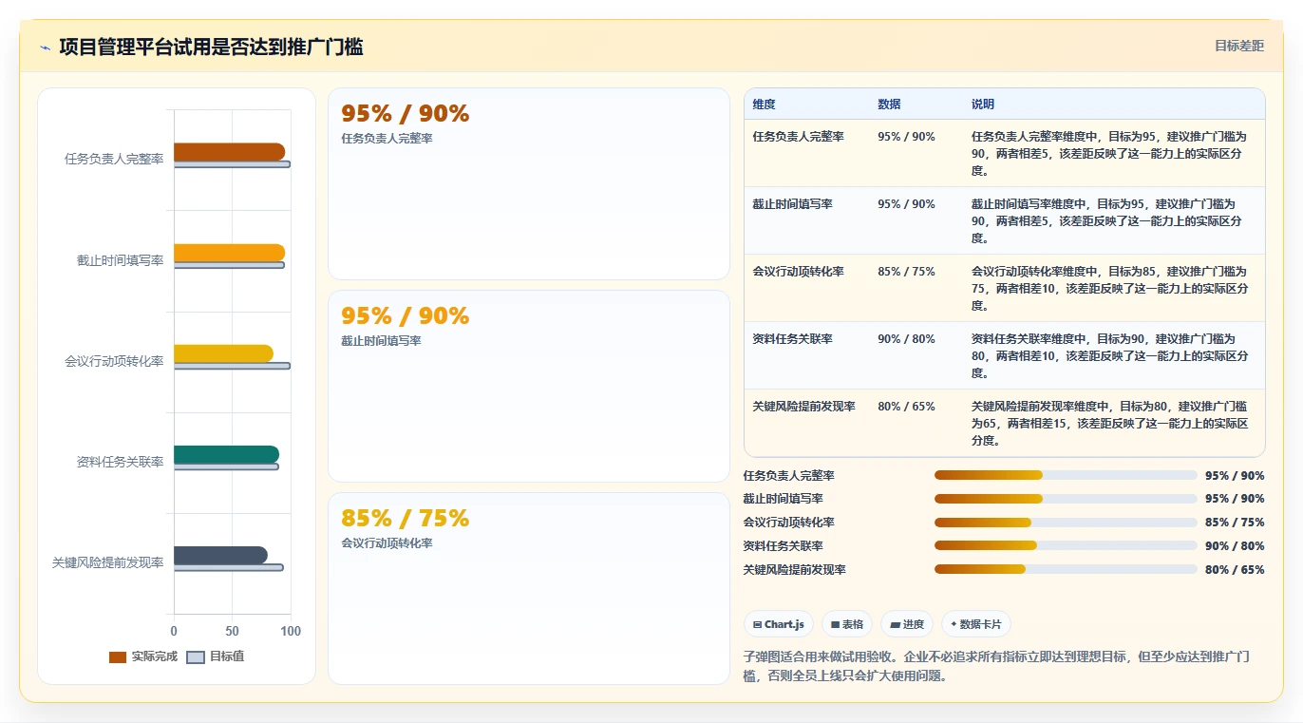
Task: Click the 表格 tag chip
Action: click(x=847, y=624)
